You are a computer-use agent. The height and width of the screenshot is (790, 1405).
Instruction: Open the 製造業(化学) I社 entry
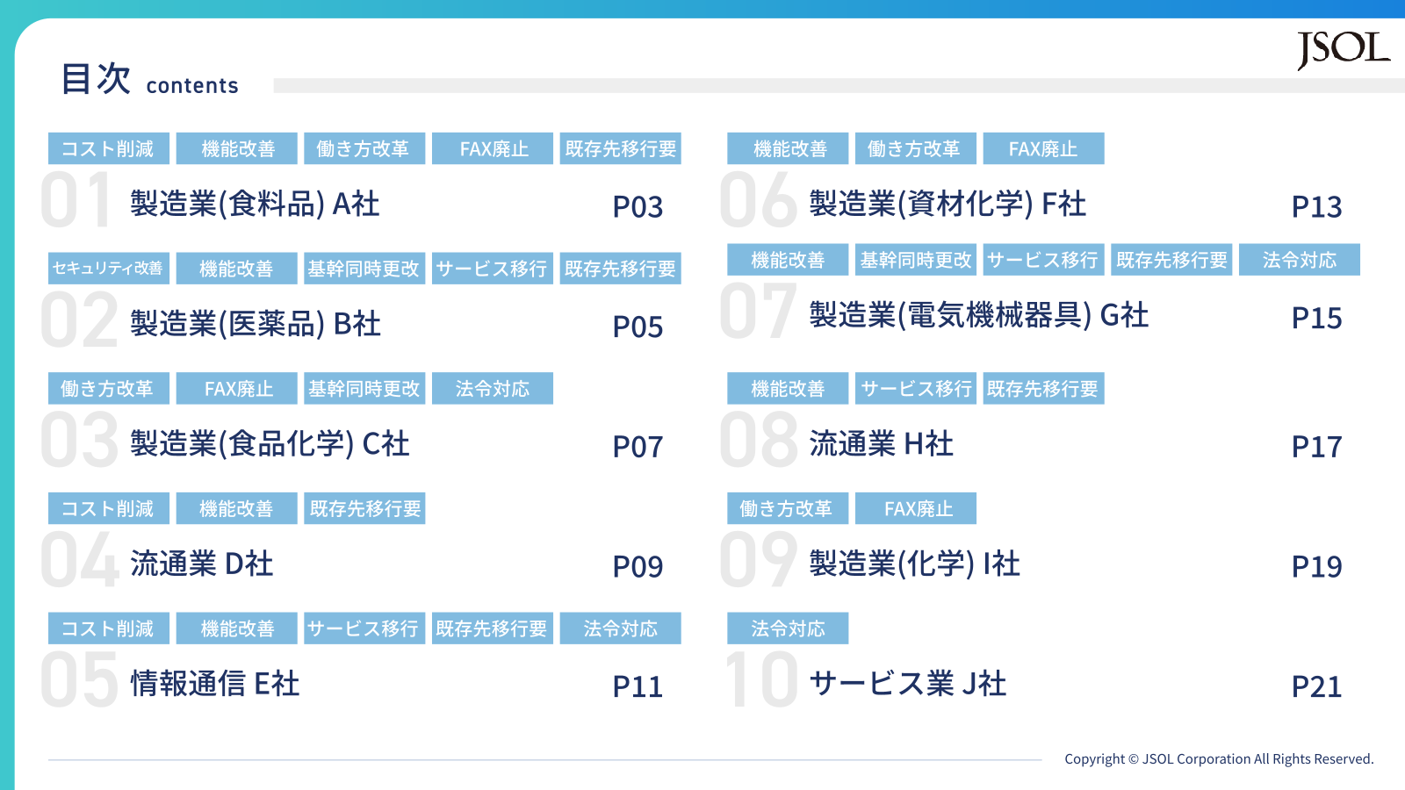[915, 564]
